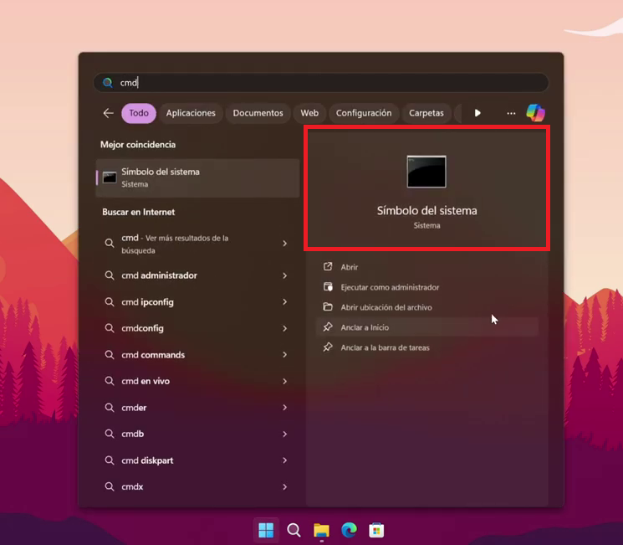The width and height of the screenshot is (623, 545).
Task: Click the back arrow in search panel
Action: [108, 113]
